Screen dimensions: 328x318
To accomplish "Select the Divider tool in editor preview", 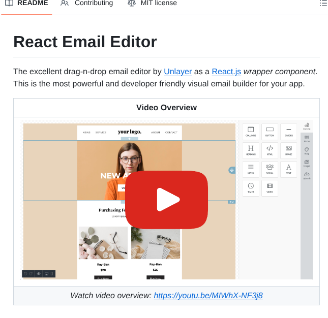I will pos(289,132).
